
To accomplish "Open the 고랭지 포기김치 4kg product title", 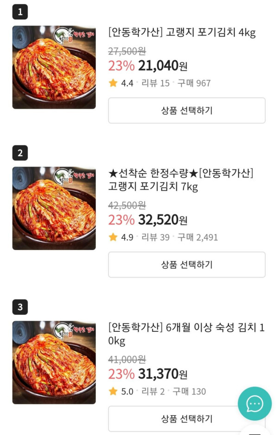I will pos(182,32).
